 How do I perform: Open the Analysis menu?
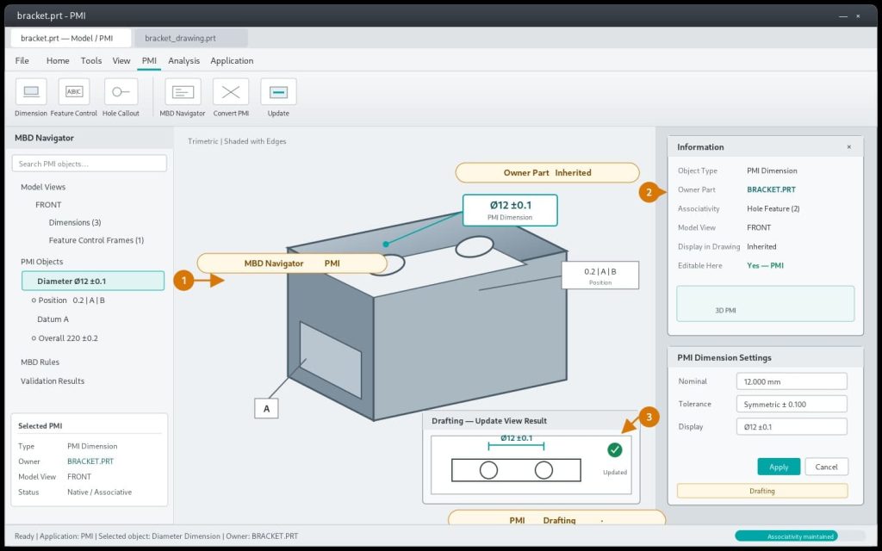(184, 61)
